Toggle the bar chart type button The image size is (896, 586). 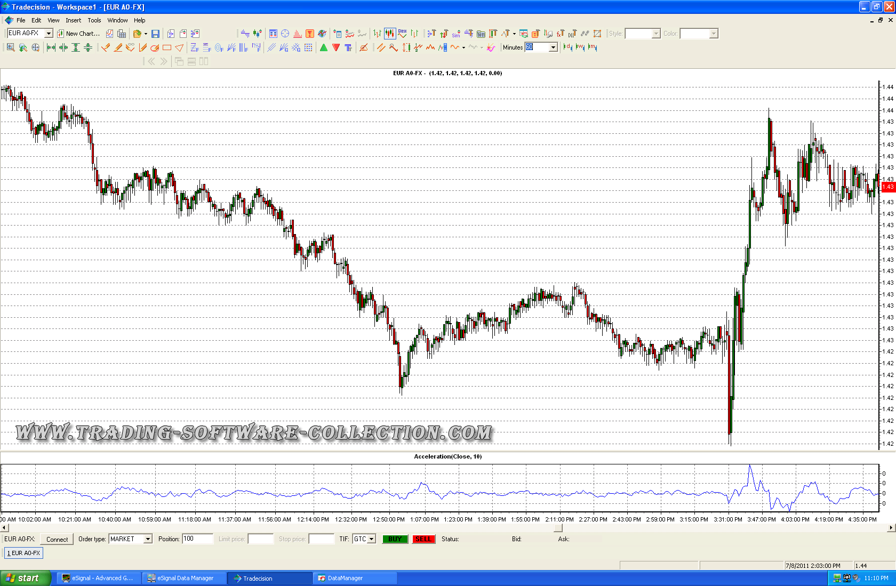[x=377, y=34]
